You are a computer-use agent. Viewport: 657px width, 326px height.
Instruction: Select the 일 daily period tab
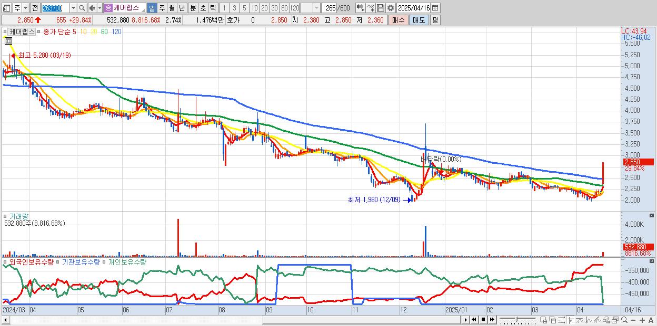tap(152, 8)
